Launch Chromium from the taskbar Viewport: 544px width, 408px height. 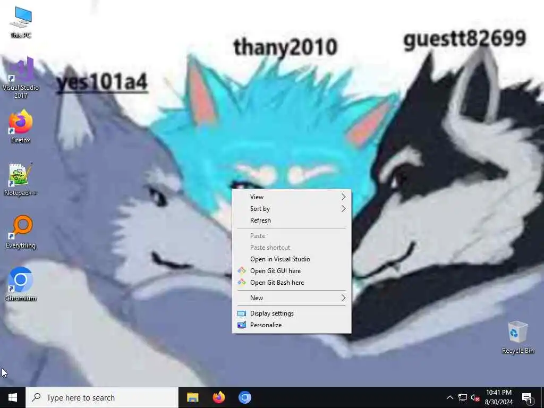pyautogui.click(x=244, y=397)
